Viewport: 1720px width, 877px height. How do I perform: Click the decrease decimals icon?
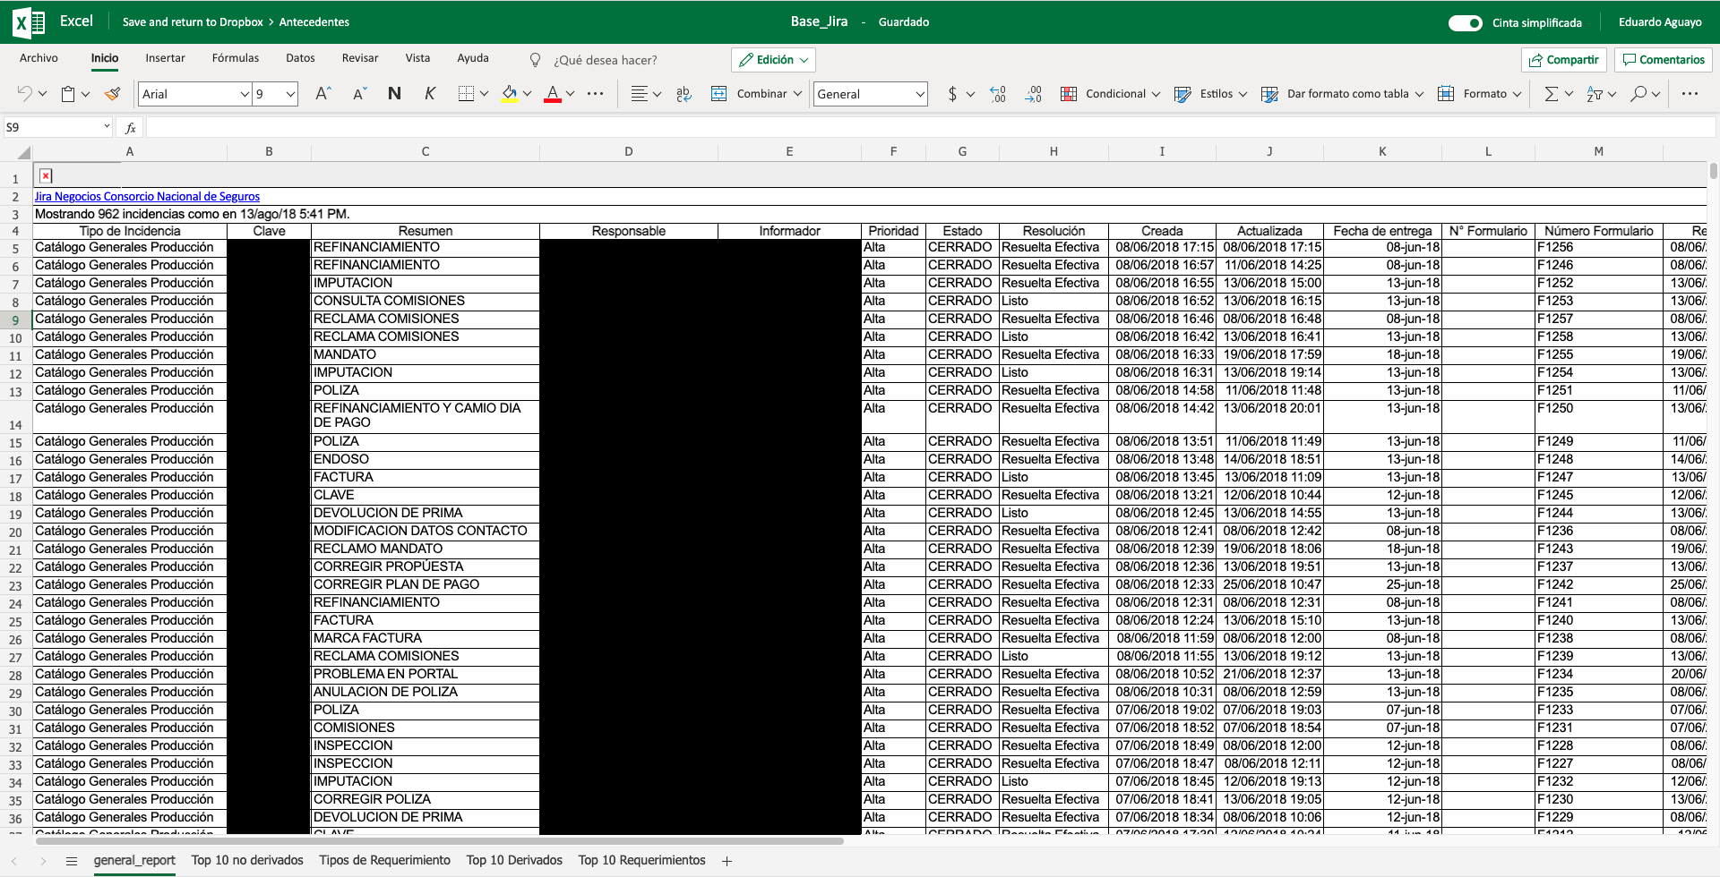coord(1034,93)
